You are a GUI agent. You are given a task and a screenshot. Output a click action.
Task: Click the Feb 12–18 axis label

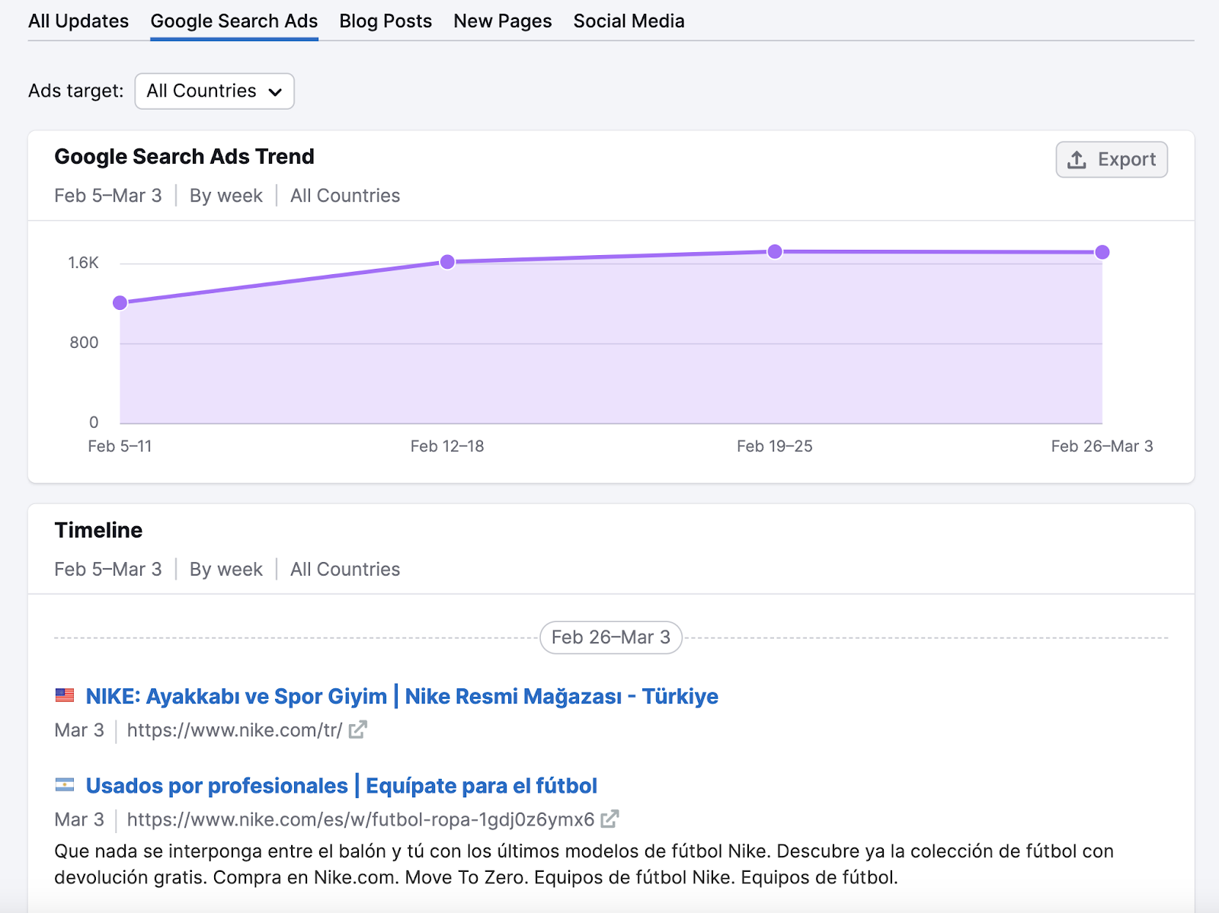(447, 446)
